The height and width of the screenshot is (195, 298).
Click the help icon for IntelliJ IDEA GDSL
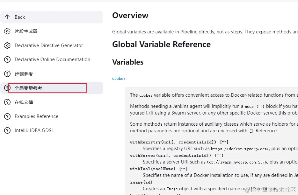(x=7, y=130)
